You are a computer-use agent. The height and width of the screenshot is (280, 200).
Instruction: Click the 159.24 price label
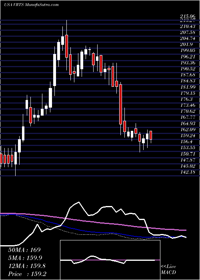(188, 136)
